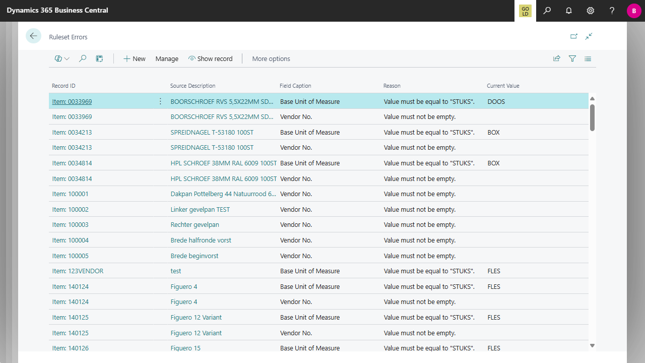Select the Item: 100001 record cell
Viewport: 645px width, 363px height.
[71, 194]
